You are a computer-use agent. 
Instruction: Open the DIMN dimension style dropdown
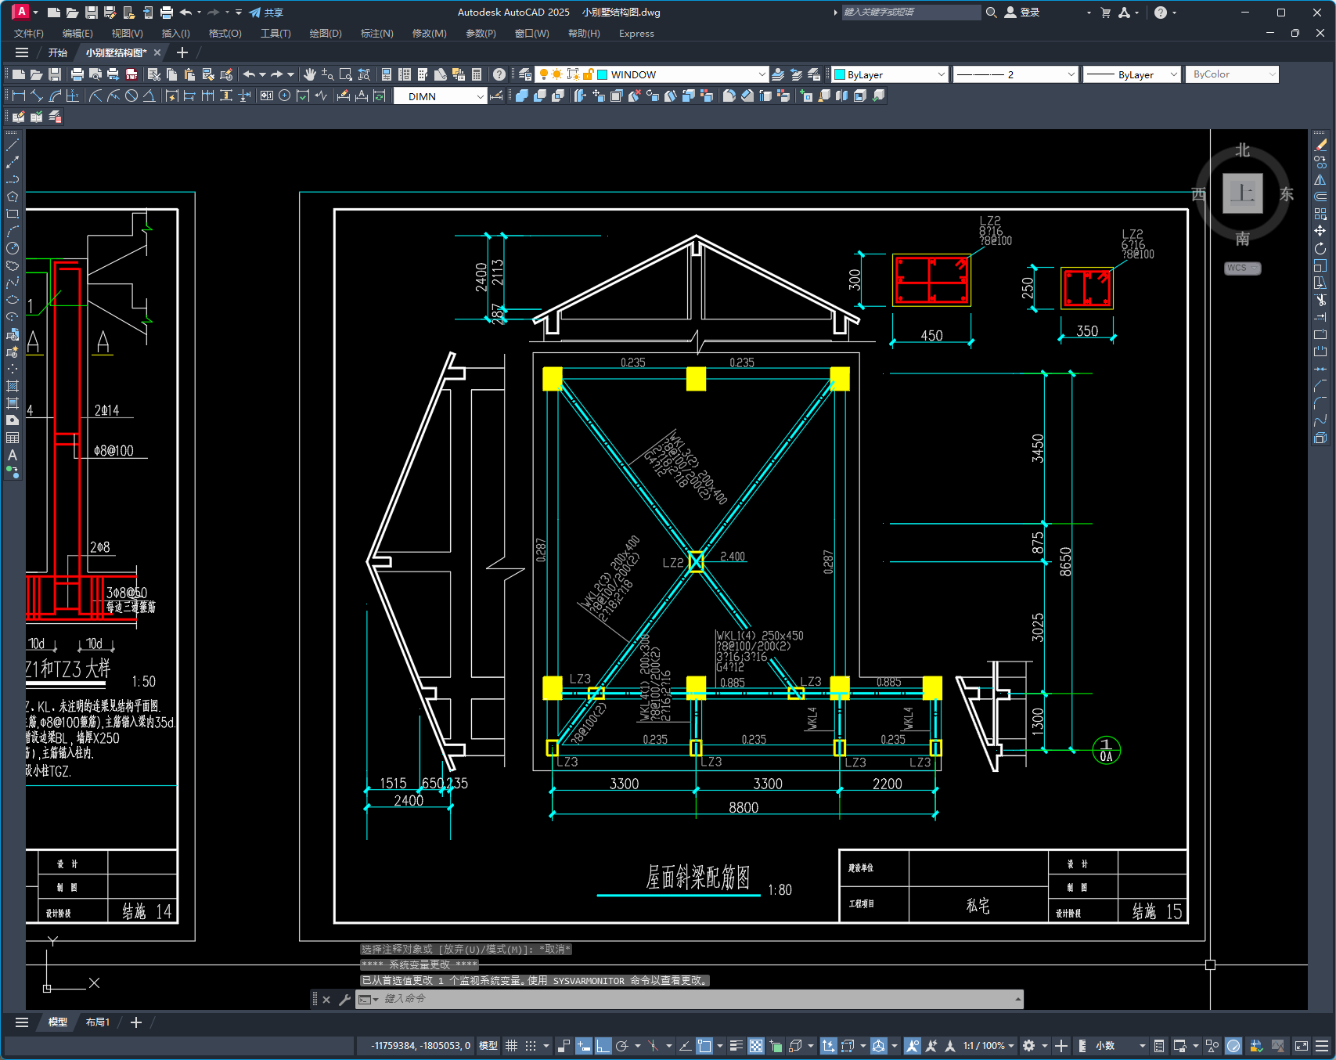pos(440,96)
